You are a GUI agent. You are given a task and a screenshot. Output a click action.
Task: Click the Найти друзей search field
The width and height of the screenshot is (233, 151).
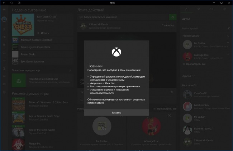(204, 29)
